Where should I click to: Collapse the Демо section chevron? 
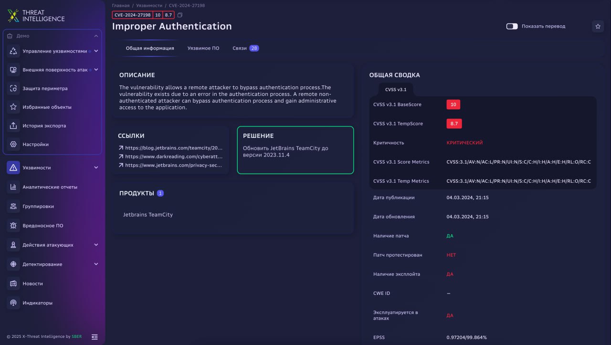[96, 36]
